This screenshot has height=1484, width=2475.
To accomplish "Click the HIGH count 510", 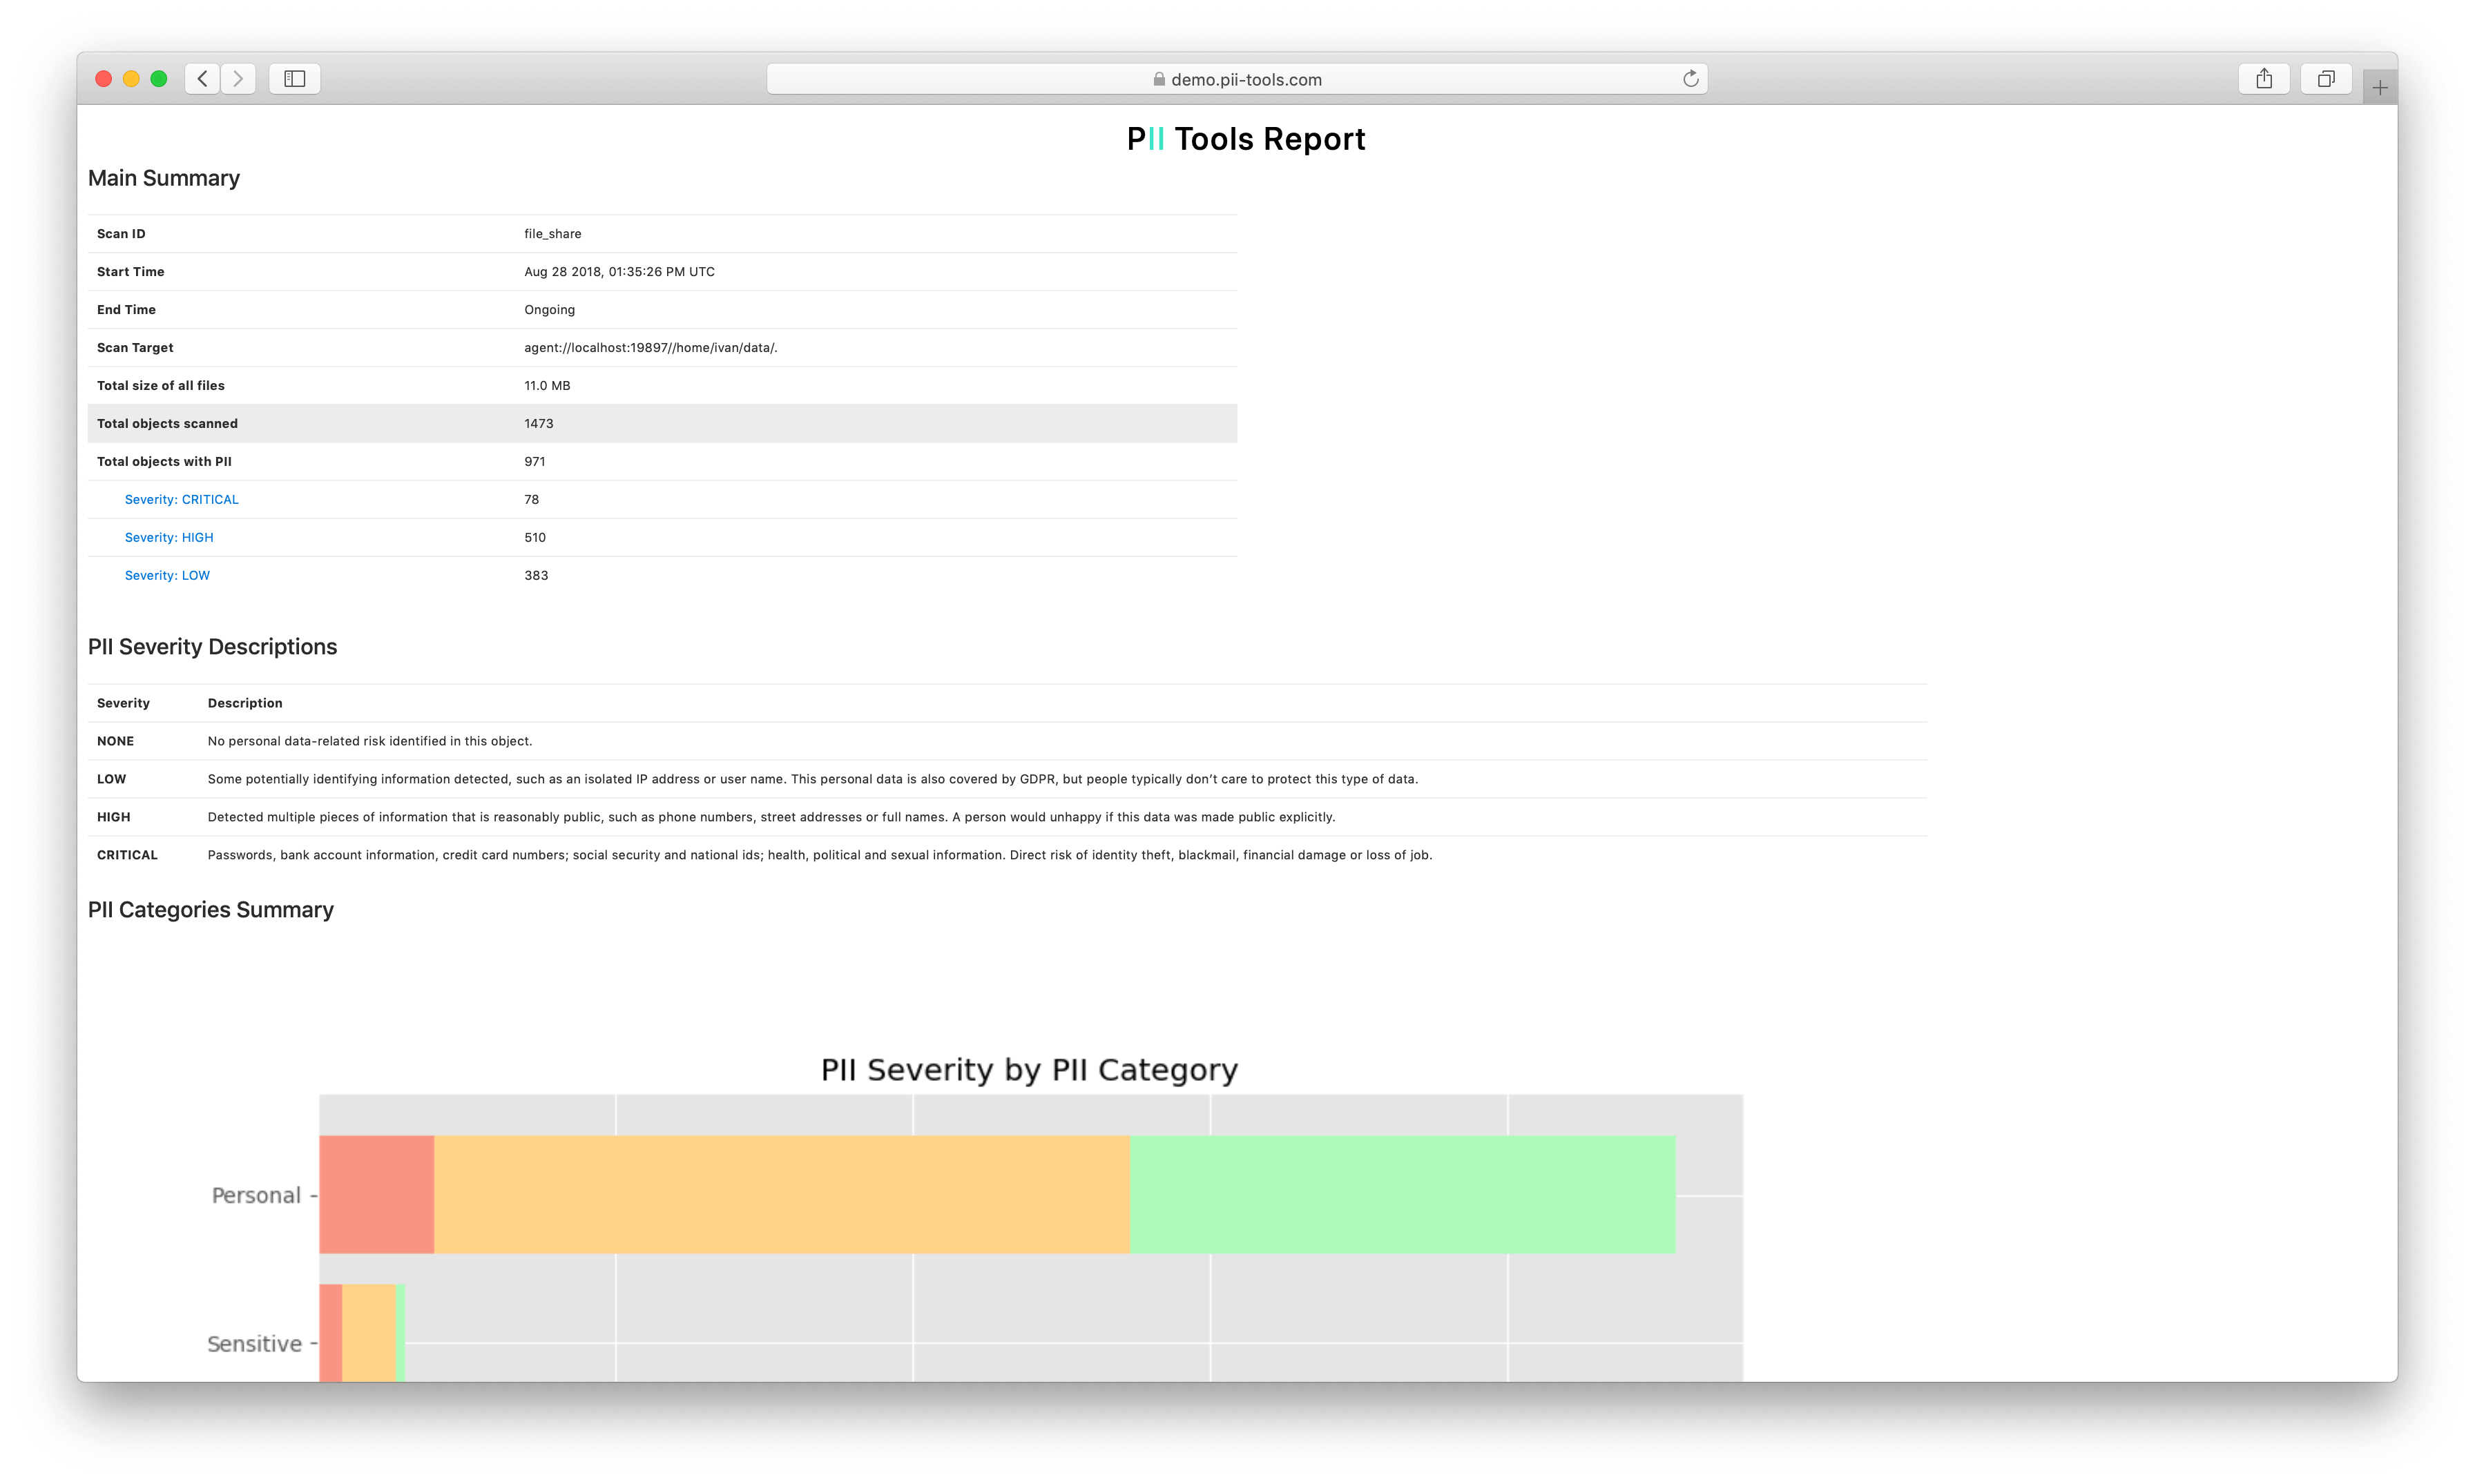I will 535,538.
